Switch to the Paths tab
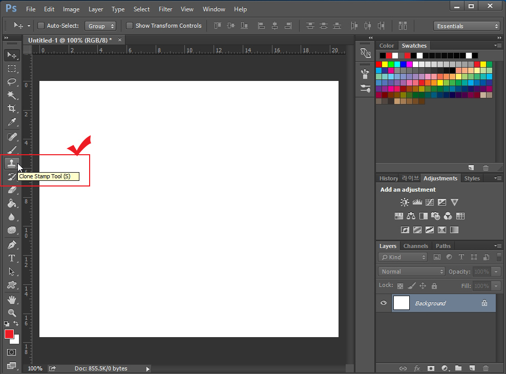The height and width of the screenshot is (374, 506). coord(443,246)
